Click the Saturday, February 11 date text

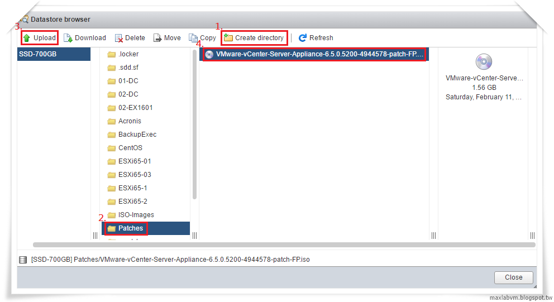[483, 97]
